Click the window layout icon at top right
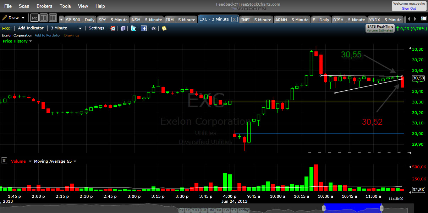The width and height of the screenshot is (428, 213). tap(423, 18)
